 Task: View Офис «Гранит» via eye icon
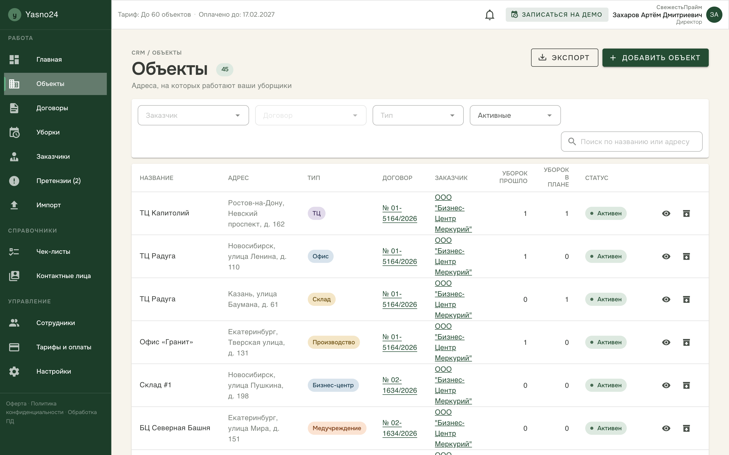tap(666, 343)
